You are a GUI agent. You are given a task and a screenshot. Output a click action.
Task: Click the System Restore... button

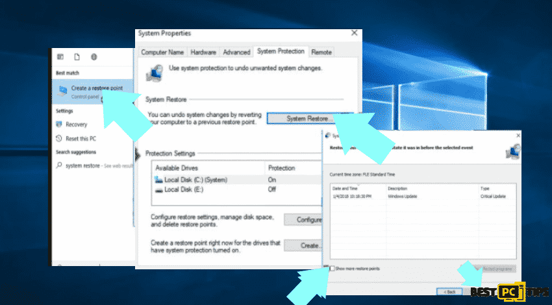point(309,119)
